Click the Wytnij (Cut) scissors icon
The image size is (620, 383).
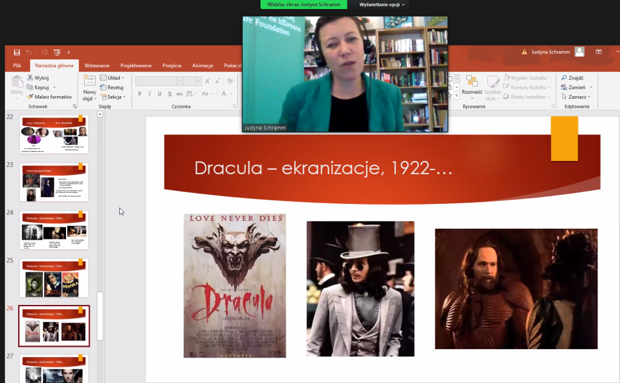click(x=30, y=78)
